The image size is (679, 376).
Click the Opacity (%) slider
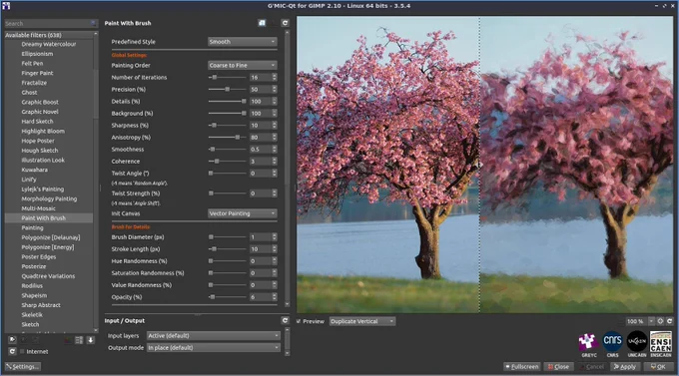pyautogui.click(x=228, y=297)
